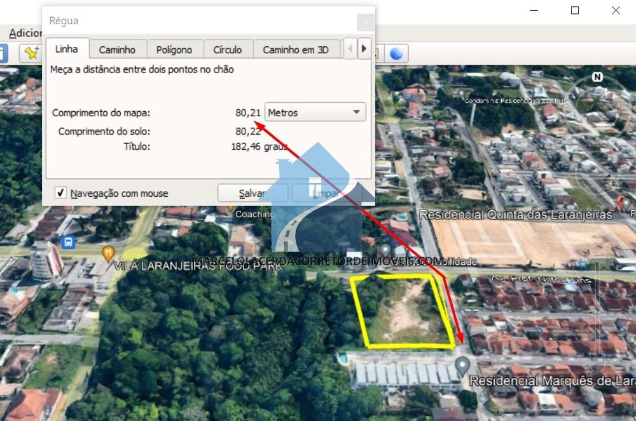Click the right tab-scroll arrow
The height and width of the screenshot is (421, 636).
pos(364,48)
